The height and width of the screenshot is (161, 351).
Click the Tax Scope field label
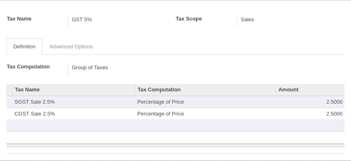tap(189, 19)
